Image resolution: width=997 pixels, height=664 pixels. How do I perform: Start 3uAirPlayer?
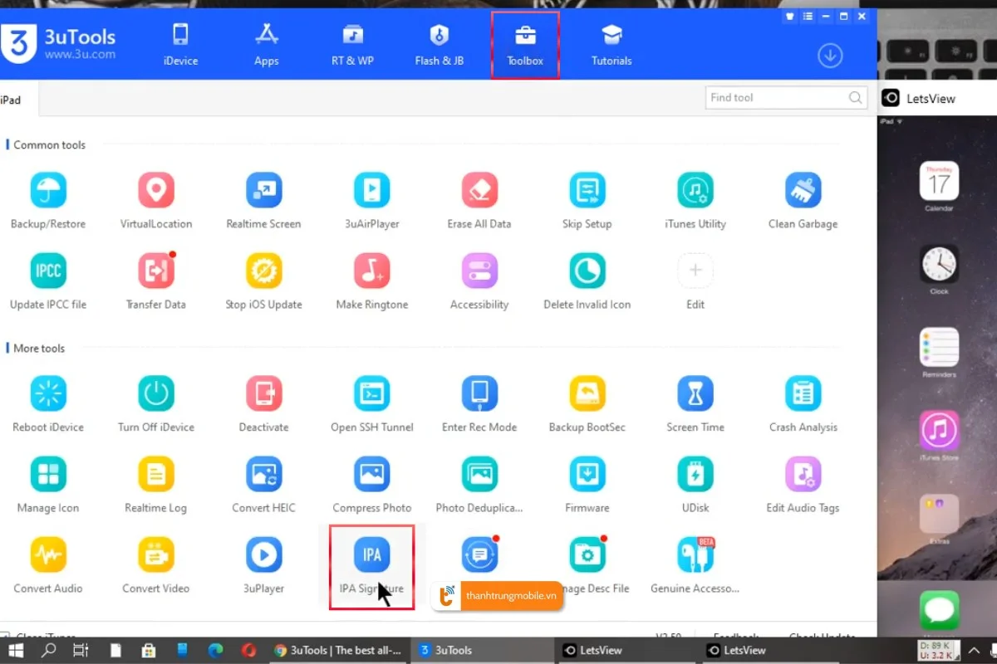click(371, 190)
